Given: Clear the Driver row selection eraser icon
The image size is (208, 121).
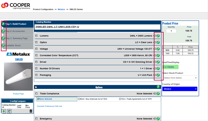Looking at the screenshot, I should 155,62.
